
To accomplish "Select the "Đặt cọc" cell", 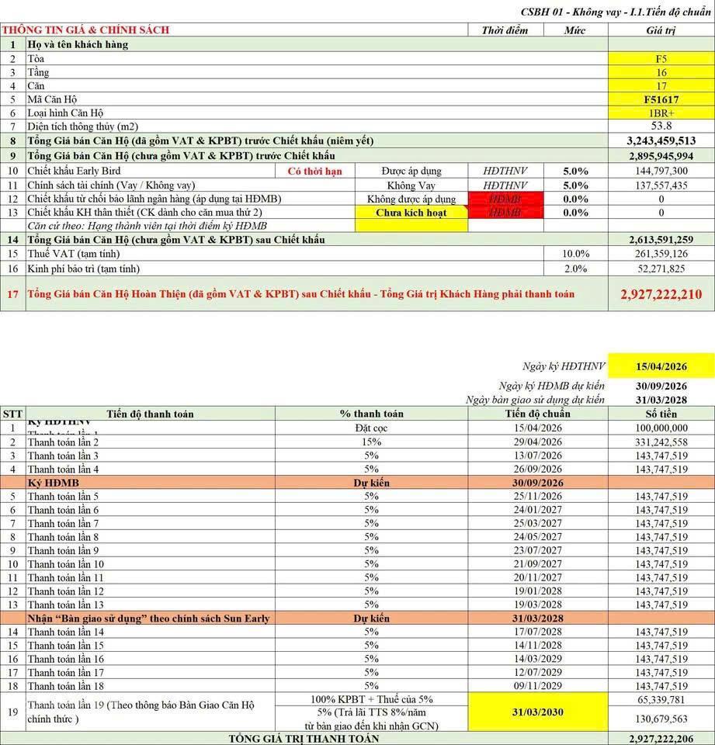I will coord(371,428).
